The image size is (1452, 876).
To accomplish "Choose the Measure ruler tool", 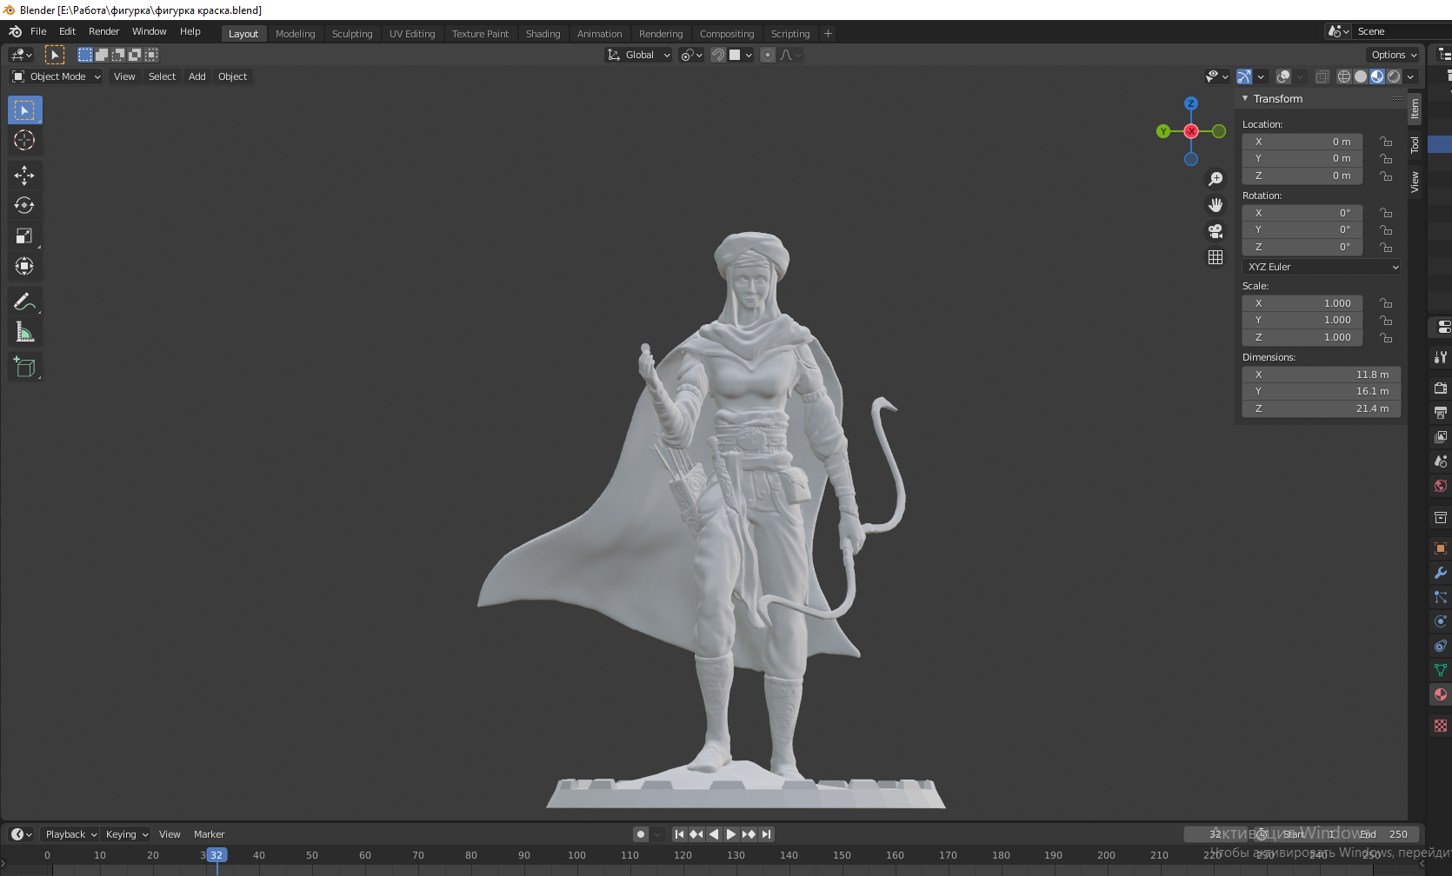I will [x=24, y=332].
